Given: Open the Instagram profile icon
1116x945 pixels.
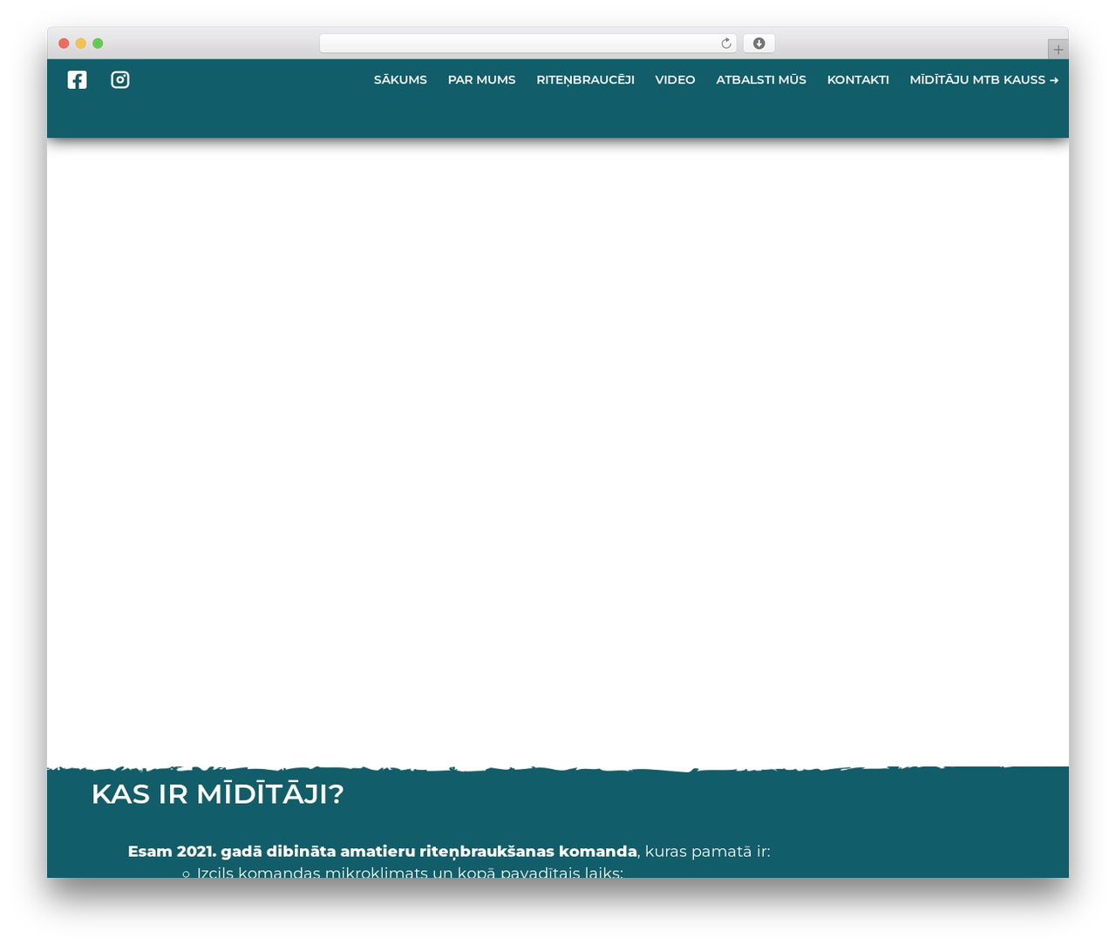Looking at the screenshot, I should click(120, 80).
